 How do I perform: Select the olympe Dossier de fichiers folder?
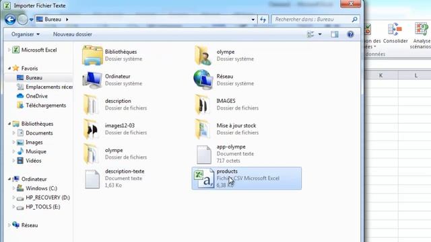115,154
